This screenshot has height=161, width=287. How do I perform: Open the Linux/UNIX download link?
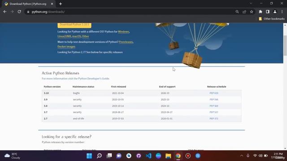[64, 36]
